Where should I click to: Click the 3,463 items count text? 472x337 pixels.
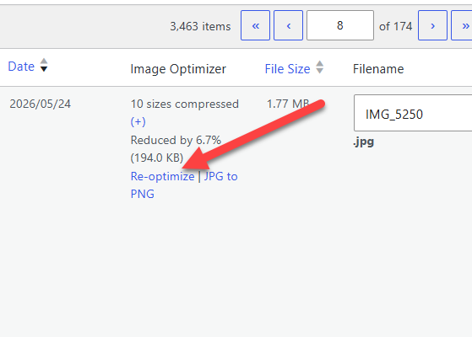[200, 26]
